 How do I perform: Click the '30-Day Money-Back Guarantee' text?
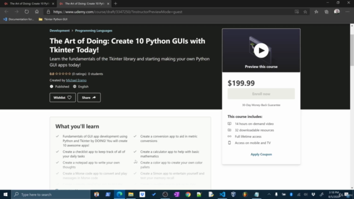coord(261,105)
